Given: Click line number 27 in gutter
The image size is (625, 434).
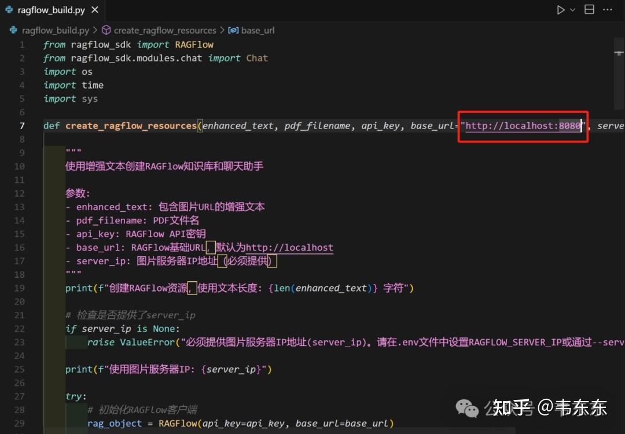Looking at the screenshot, I should (x=20, y=396).
